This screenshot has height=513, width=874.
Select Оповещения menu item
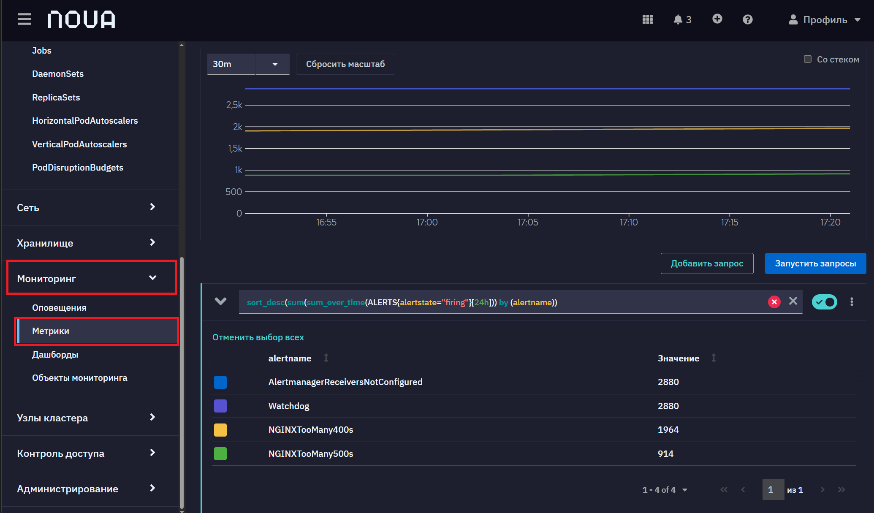click(x=59, y=307)
